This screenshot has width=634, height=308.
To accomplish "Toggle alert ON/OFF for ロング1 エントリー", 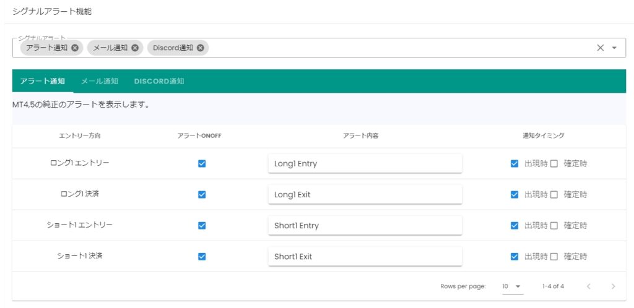I will 202,163.
